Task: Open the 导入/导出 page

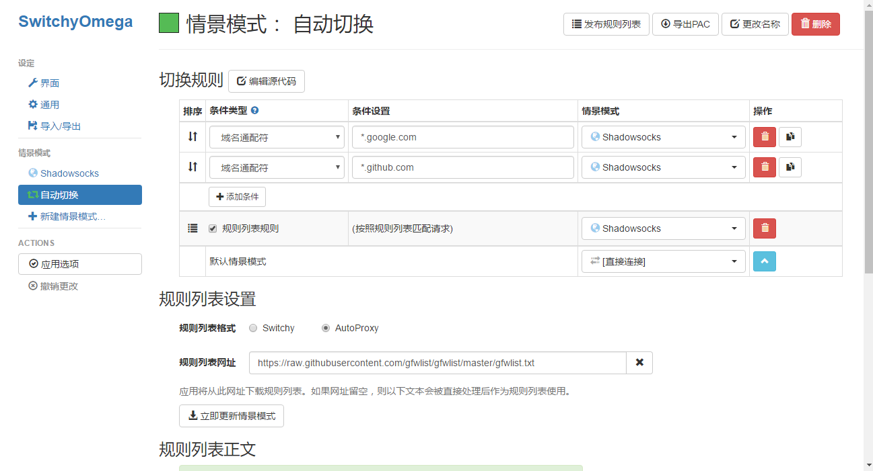Action: (61, 126)
